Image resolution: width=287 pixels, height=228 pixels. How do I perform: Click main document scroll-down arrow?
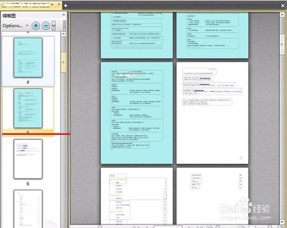click(x=282, y=222)
